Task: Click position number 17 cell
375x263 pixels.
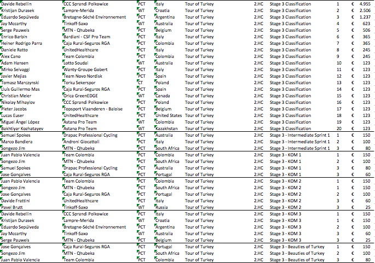Action: 339,109
